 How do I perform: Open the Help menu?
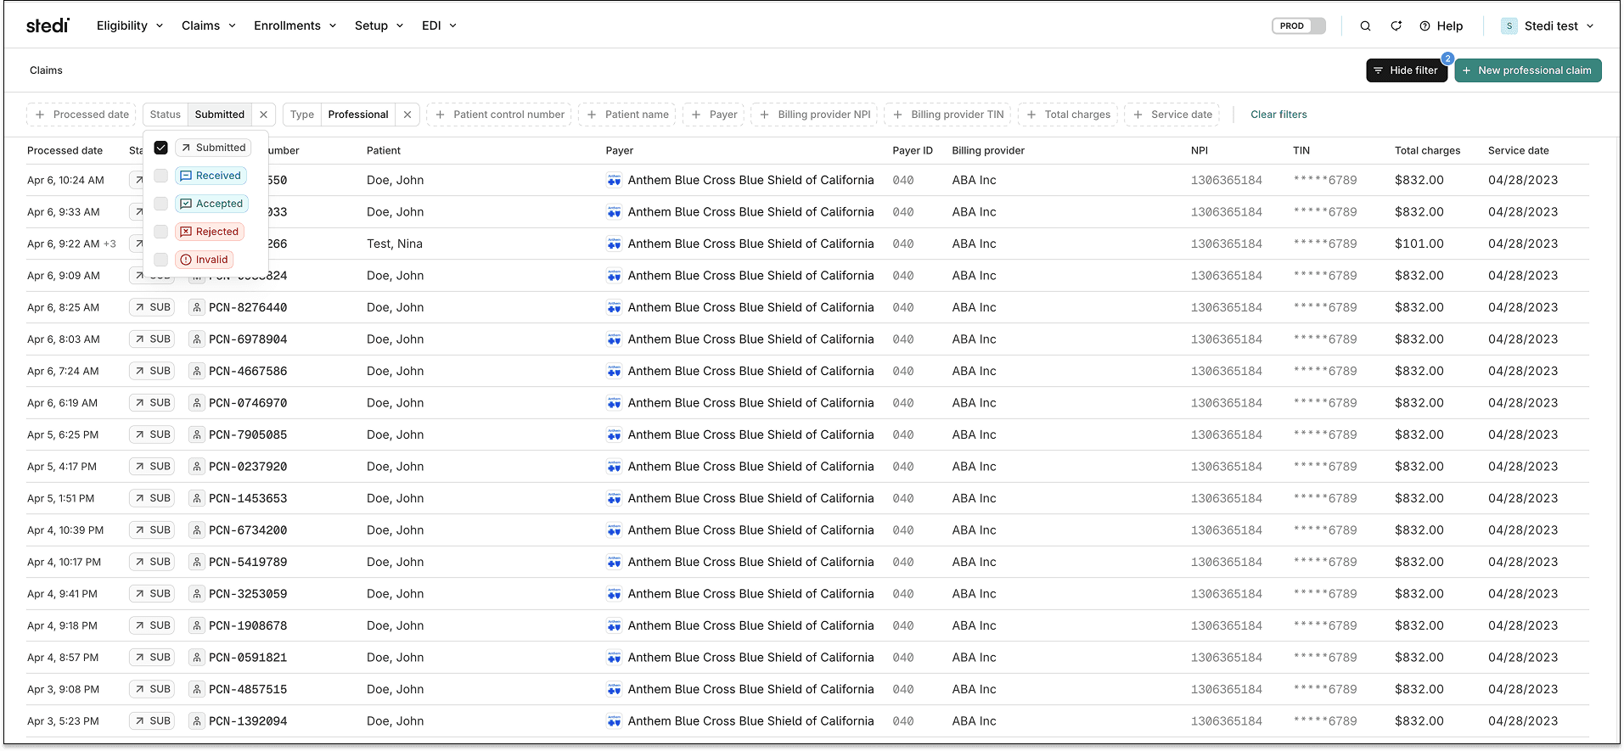click(1441, 25)
